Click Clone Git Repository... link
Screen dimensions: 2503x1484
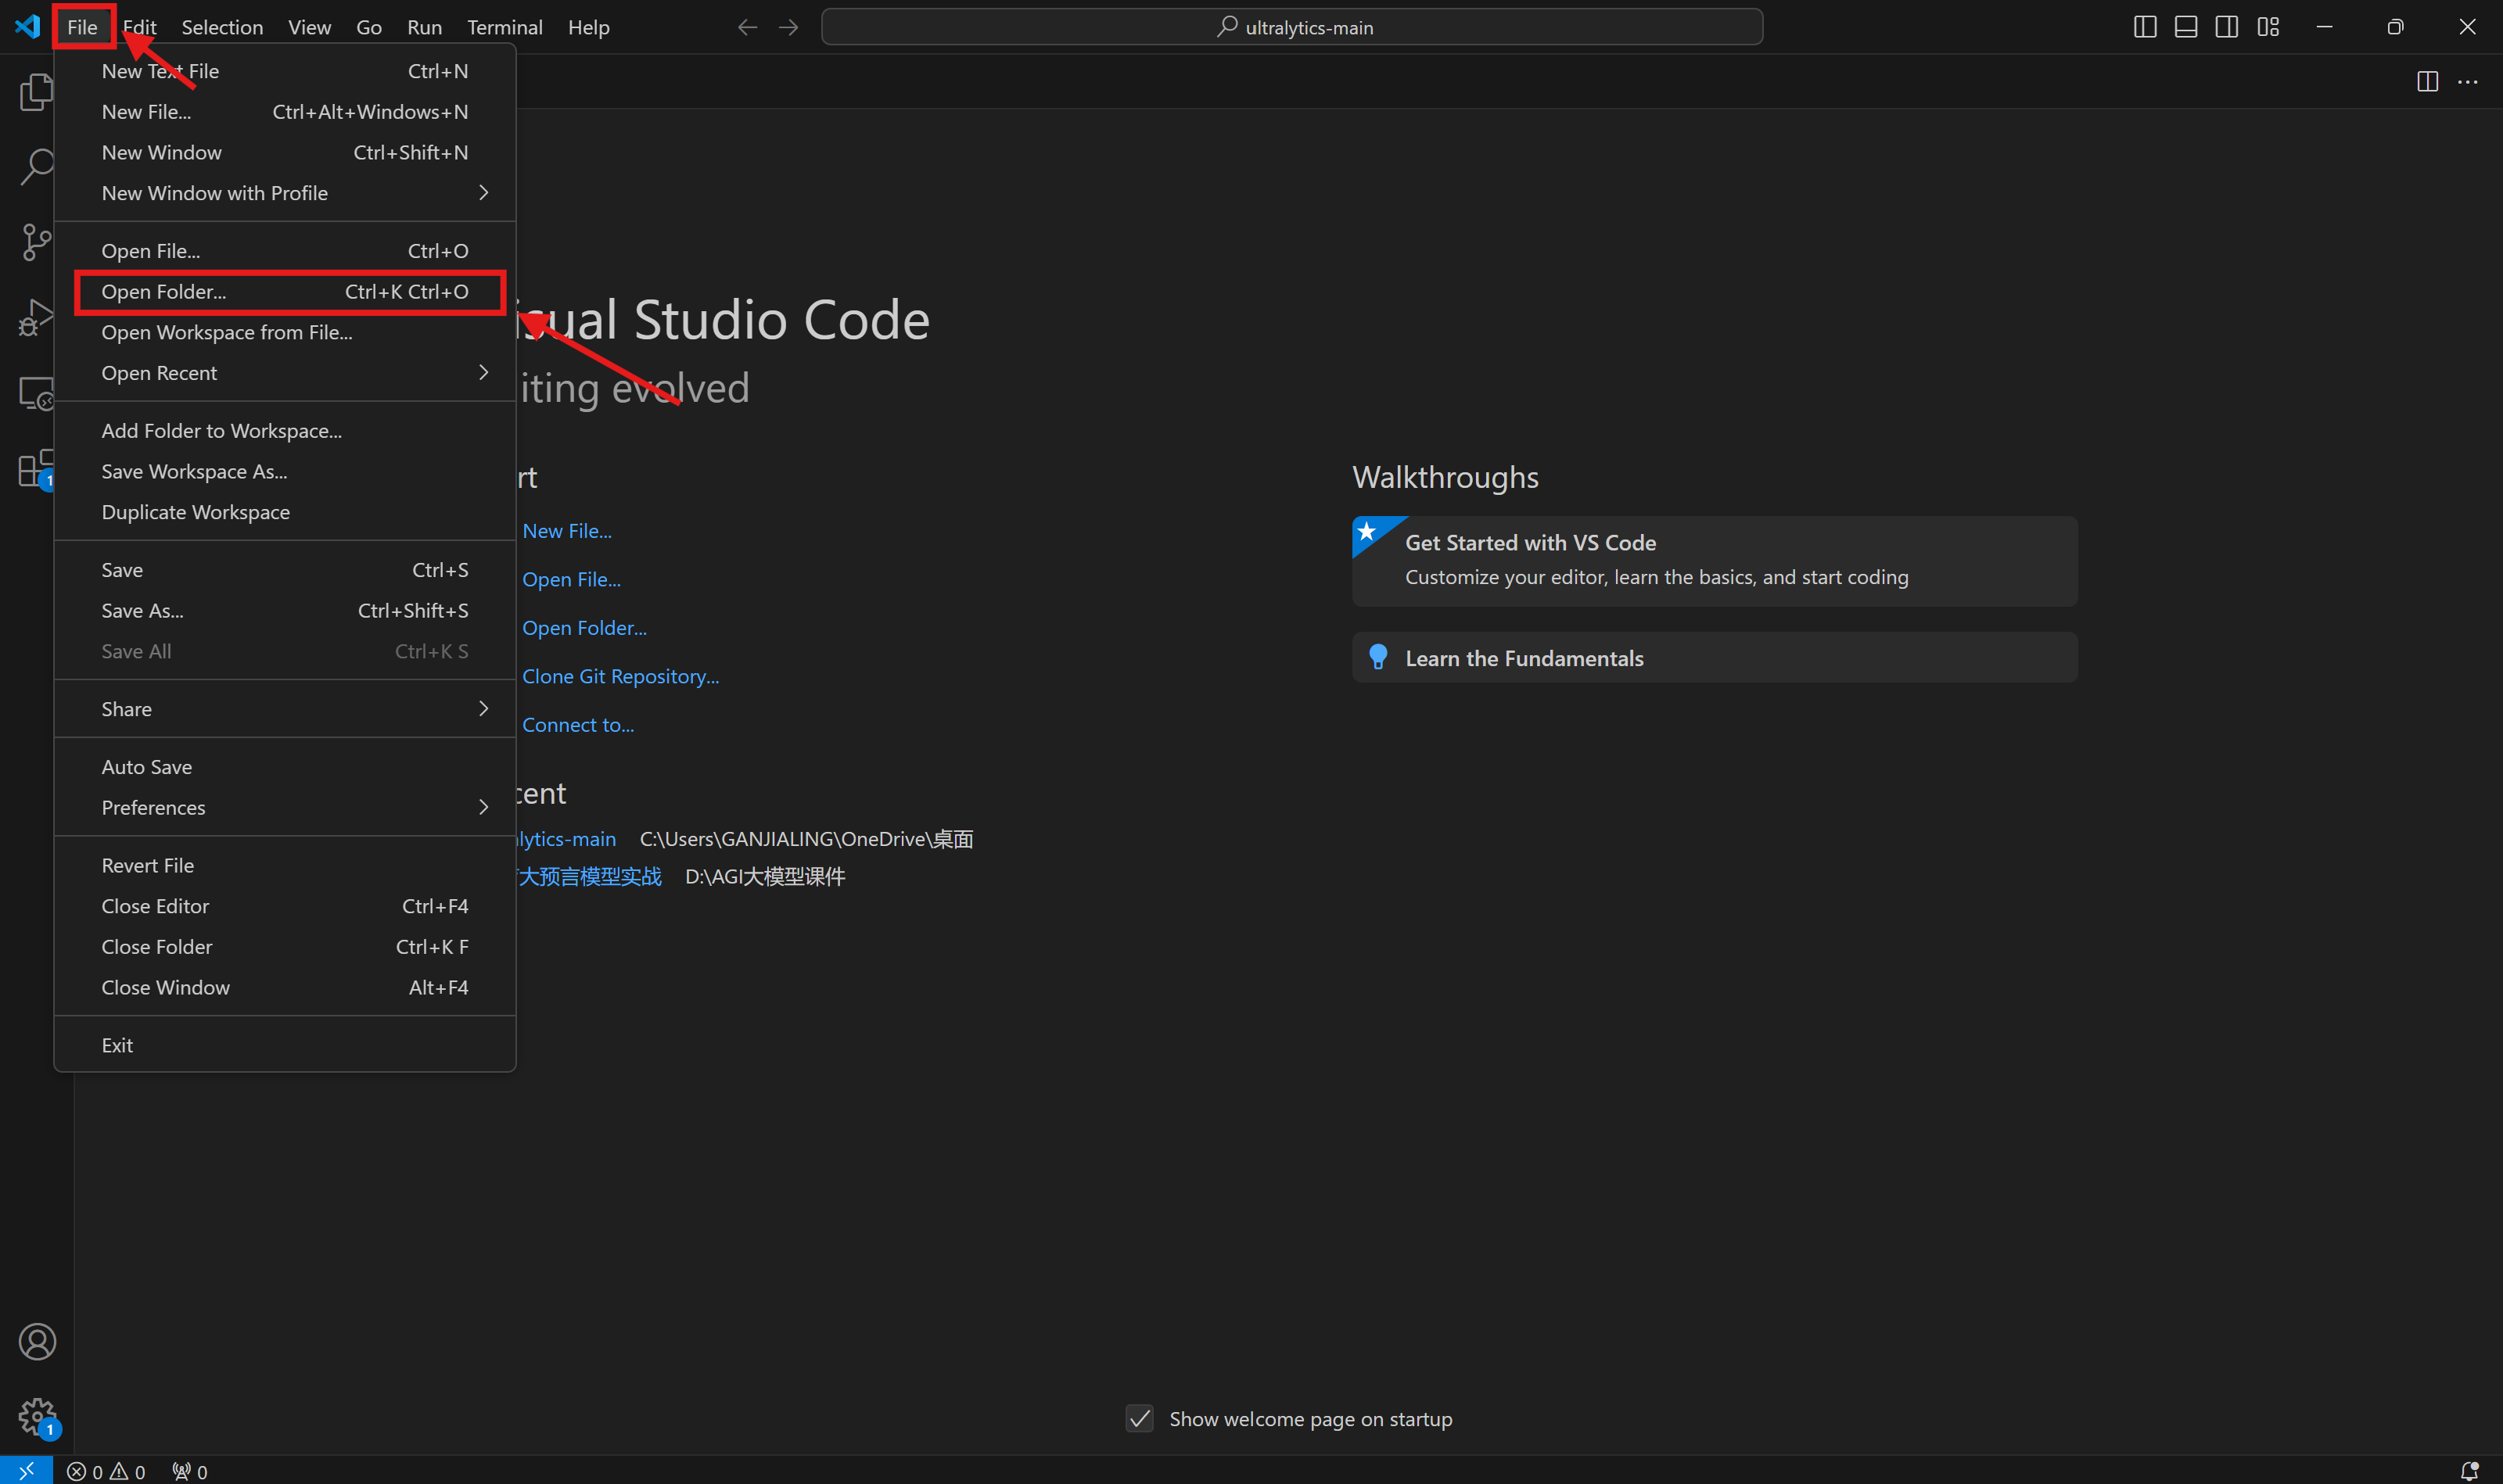620,676
